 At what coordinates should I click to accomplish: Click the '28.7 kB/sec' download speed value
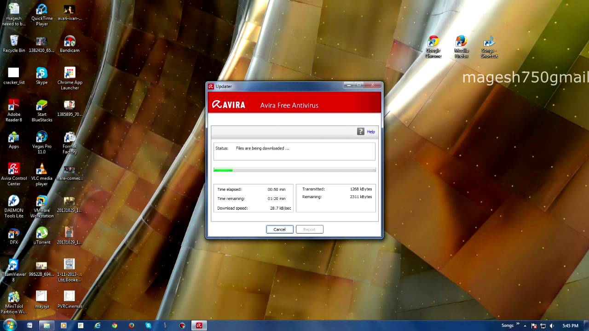(x=281, y=208)
